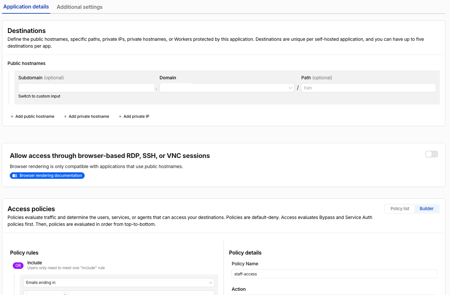Viewport: 450px width, 295px height.
Task: Click the Domain dropdown chevron
Action: [291, 88]
